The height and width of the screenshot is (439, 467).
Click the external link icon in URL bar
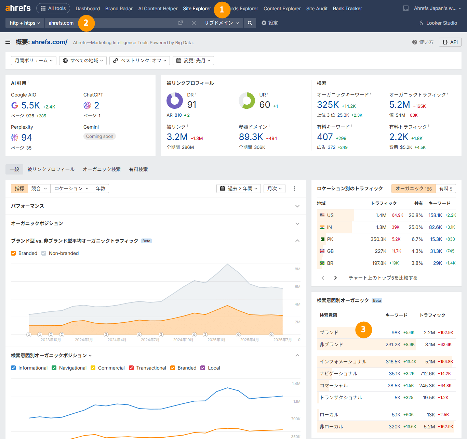(x=181, y=23)
